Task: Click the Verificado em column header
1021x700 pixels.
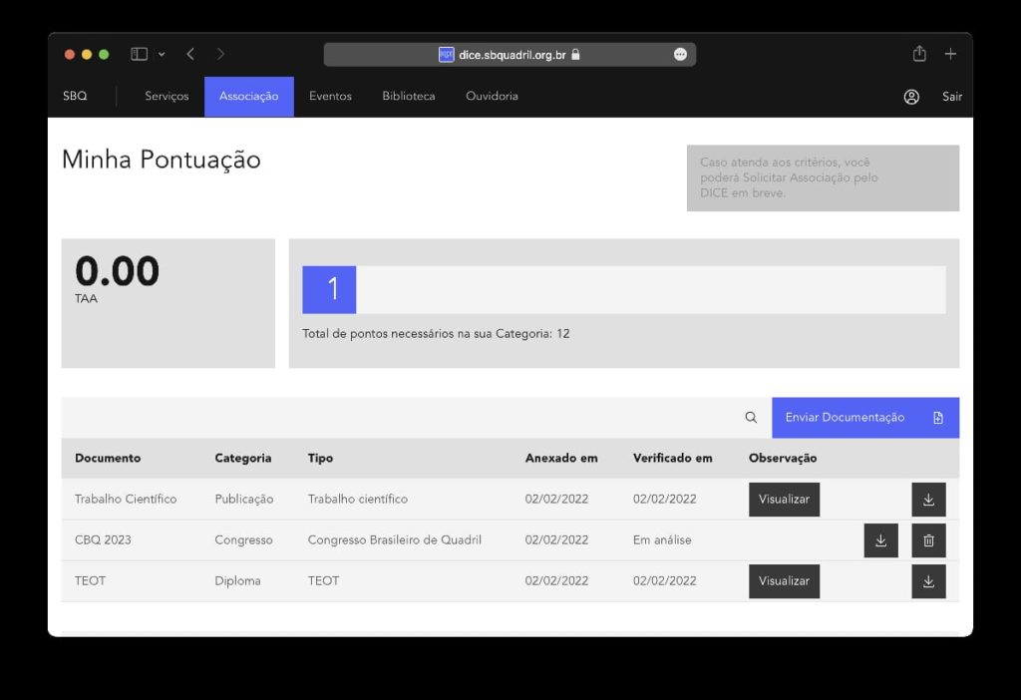Action: (672, 458)
